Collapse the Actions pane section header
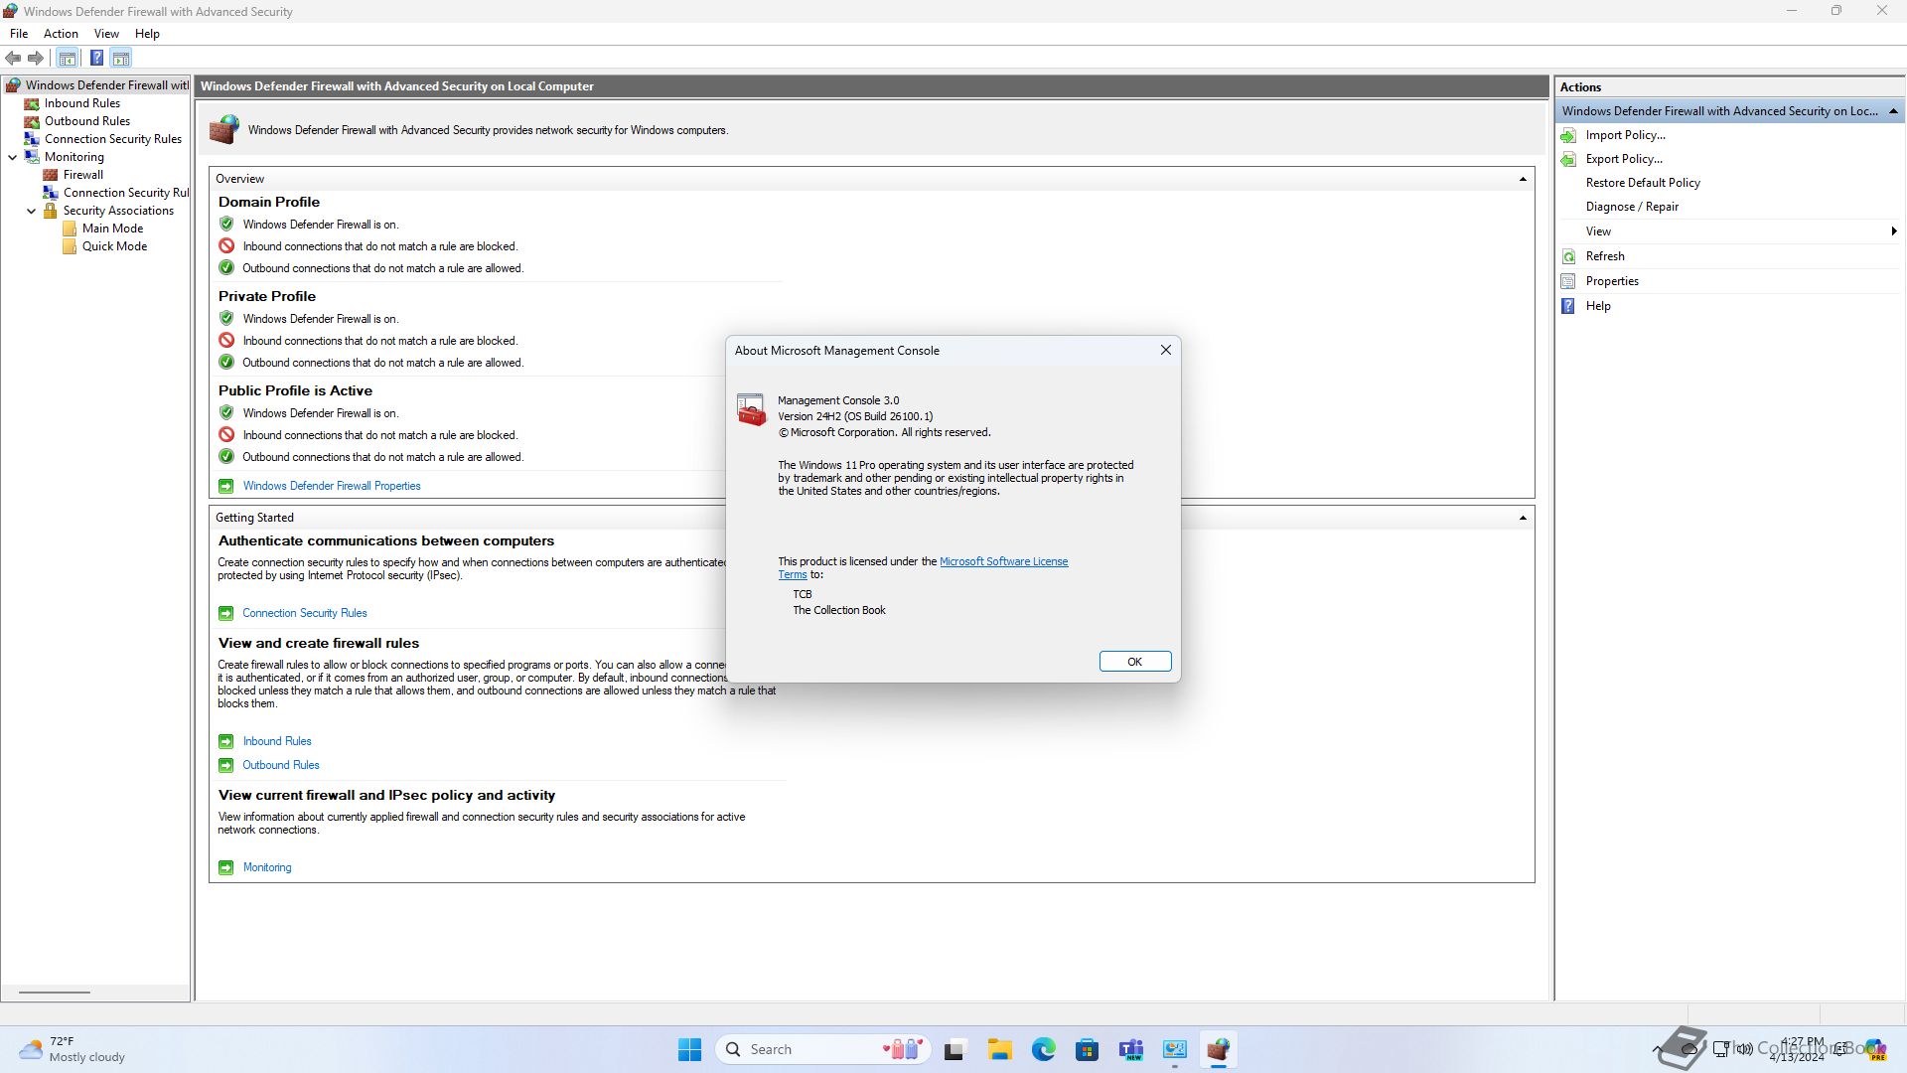Screen dimensions: 1907x1073 [x=1893, y=111]
